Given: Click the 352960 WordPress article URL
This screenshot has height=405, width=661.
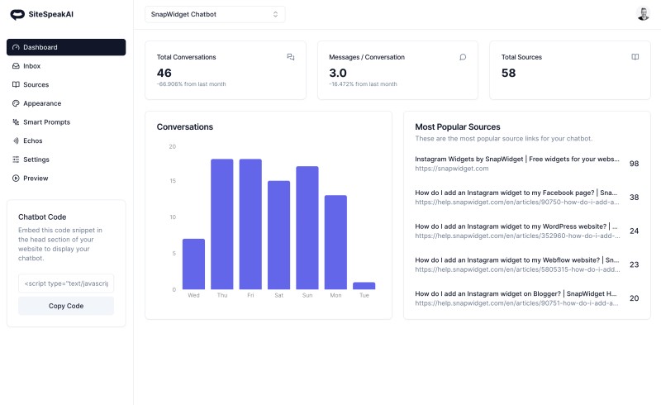Looking at the screenshot, I should [517, 236].
